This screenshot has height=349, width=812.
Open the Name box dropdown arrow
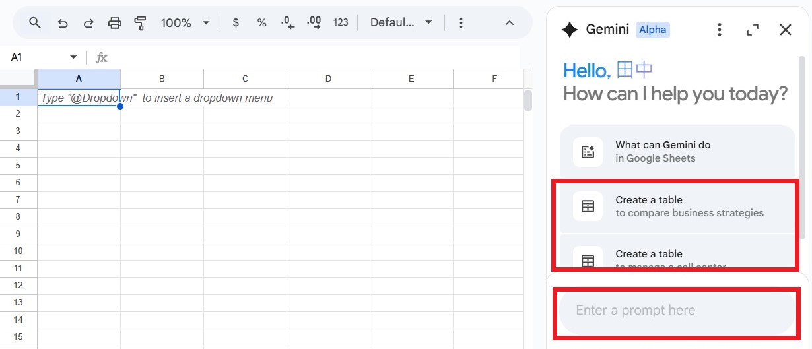pos(73,57)
